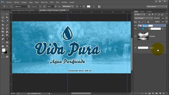Select the Dodge tool

click(7, 35)
